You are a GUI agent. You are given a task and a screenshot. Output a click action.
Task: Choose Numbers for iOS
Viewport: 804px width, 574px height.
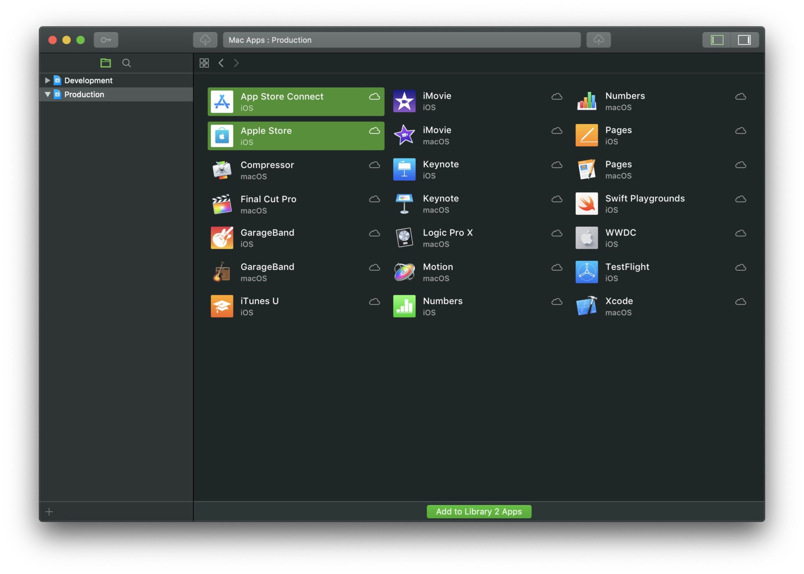tap(478, 307)
